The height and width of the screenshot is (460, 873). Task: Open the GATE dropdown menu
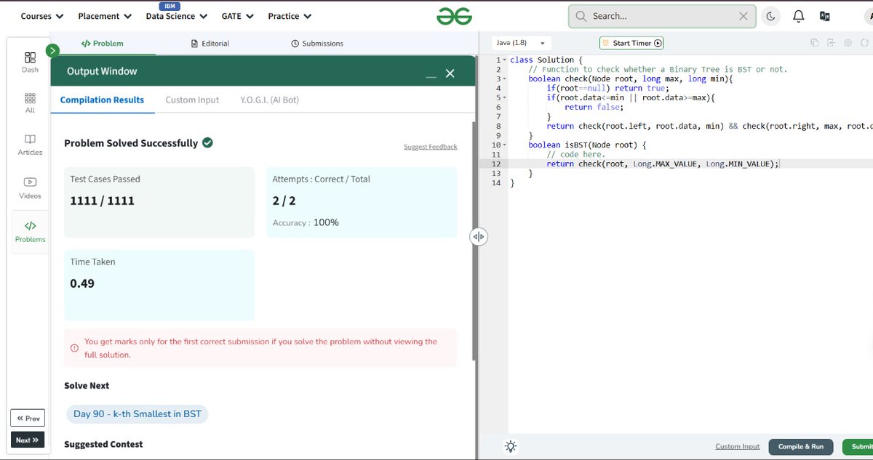[239, 16]
